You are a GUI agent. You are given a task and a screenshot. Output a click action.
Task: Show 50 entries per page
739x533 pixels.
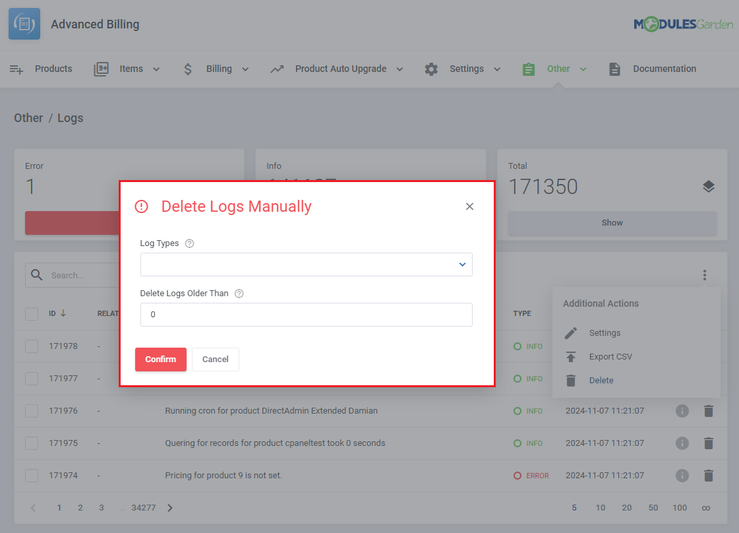653,508
